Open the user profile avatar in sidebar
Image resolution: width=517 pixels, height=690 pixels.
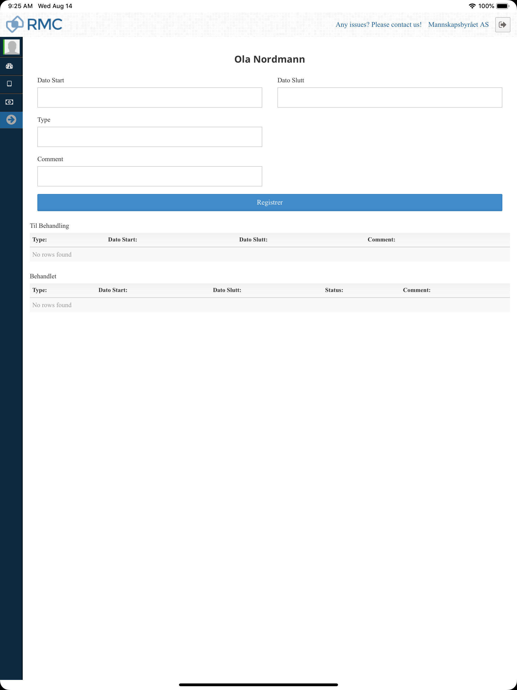click(x=12, y=47)
